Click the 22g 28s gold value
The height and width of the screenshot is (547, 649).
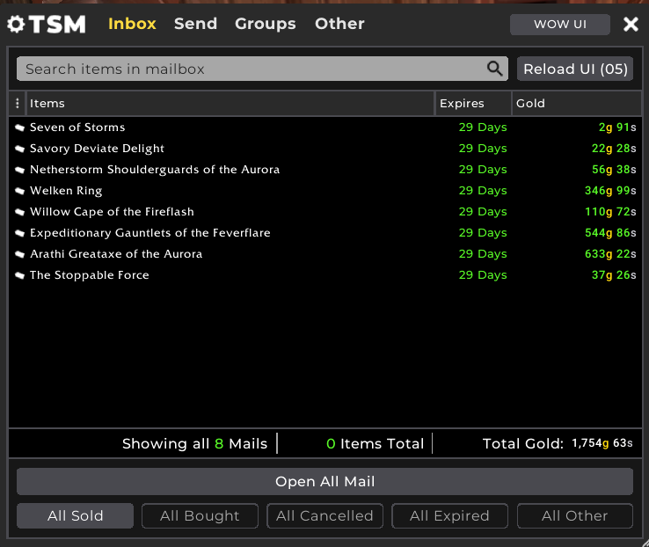(614, 149)
